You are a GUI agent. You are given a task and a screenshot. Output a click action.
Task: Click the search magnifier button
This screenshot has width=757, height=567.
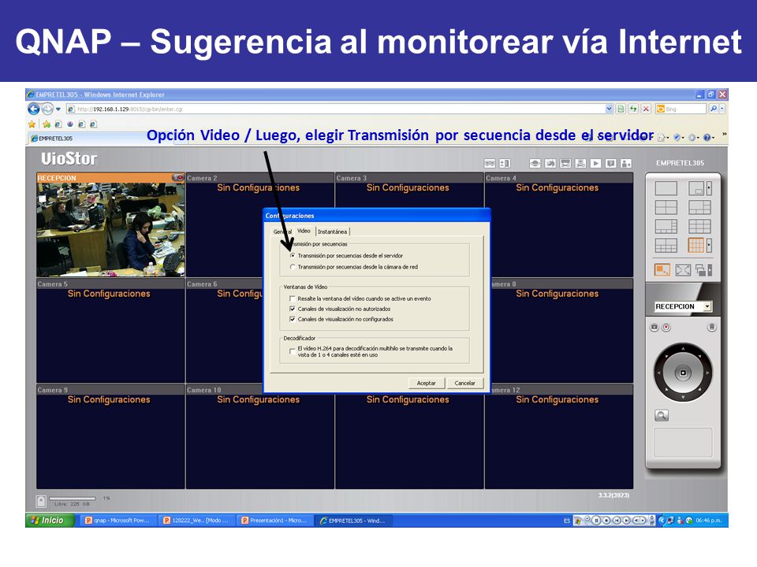(713, 109)
